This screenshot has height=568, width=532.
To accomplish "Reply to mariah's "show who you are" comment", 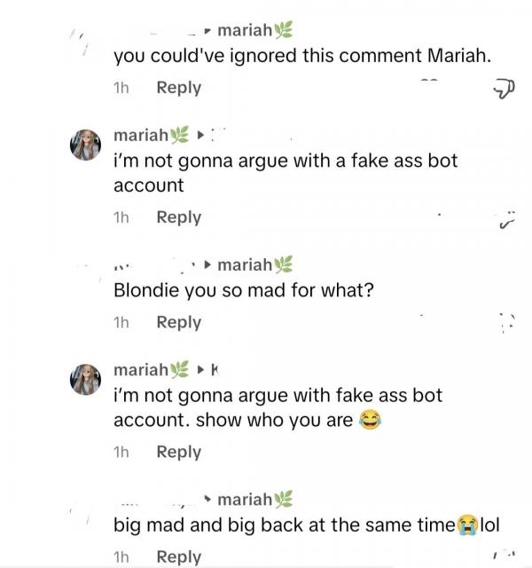I will coord(178,452).
